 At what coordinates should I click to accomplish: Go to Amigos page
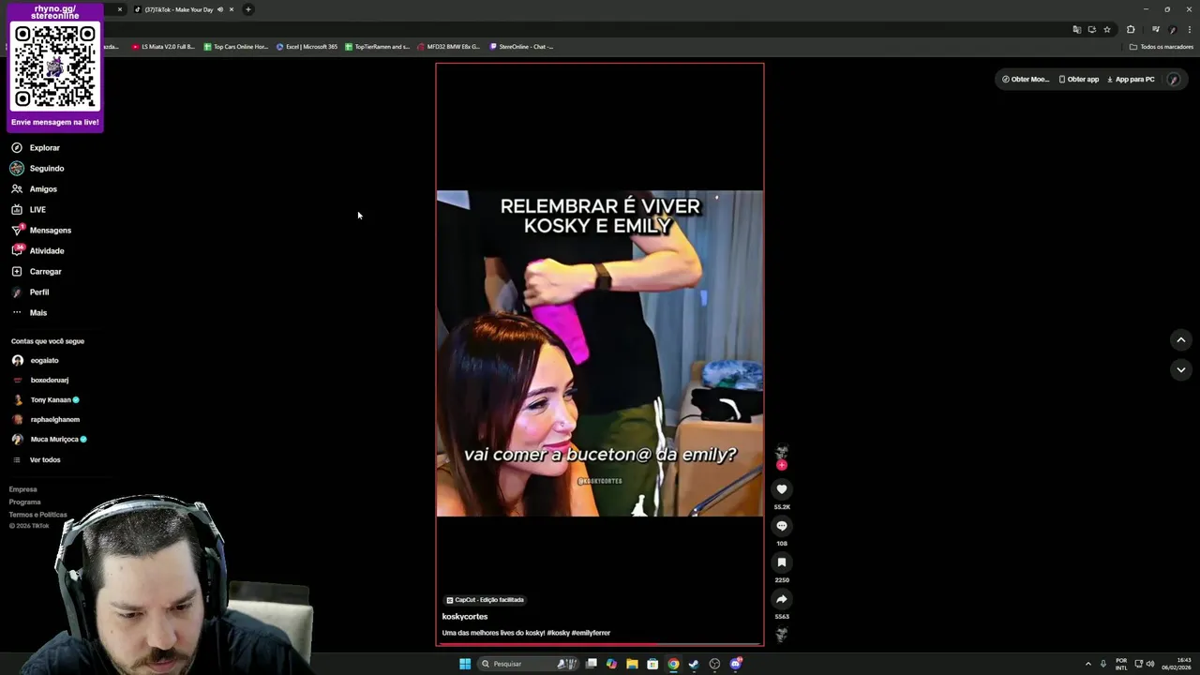(x=35, y=189)
